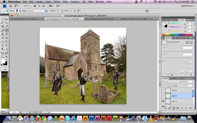Select the Pen tool
The image size is (197, 123).
coord(2,45)
